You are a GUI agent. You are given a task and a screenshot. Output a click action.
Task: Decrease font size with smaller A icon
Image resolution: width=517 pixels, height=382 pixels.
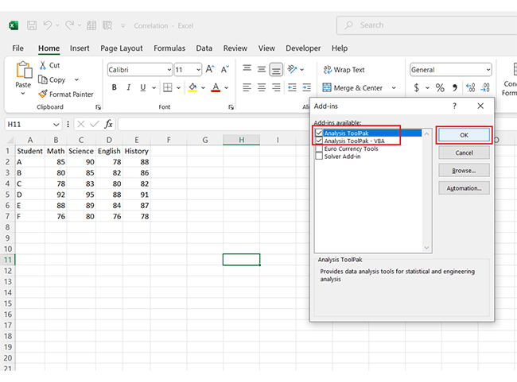[x=224, y=69]
